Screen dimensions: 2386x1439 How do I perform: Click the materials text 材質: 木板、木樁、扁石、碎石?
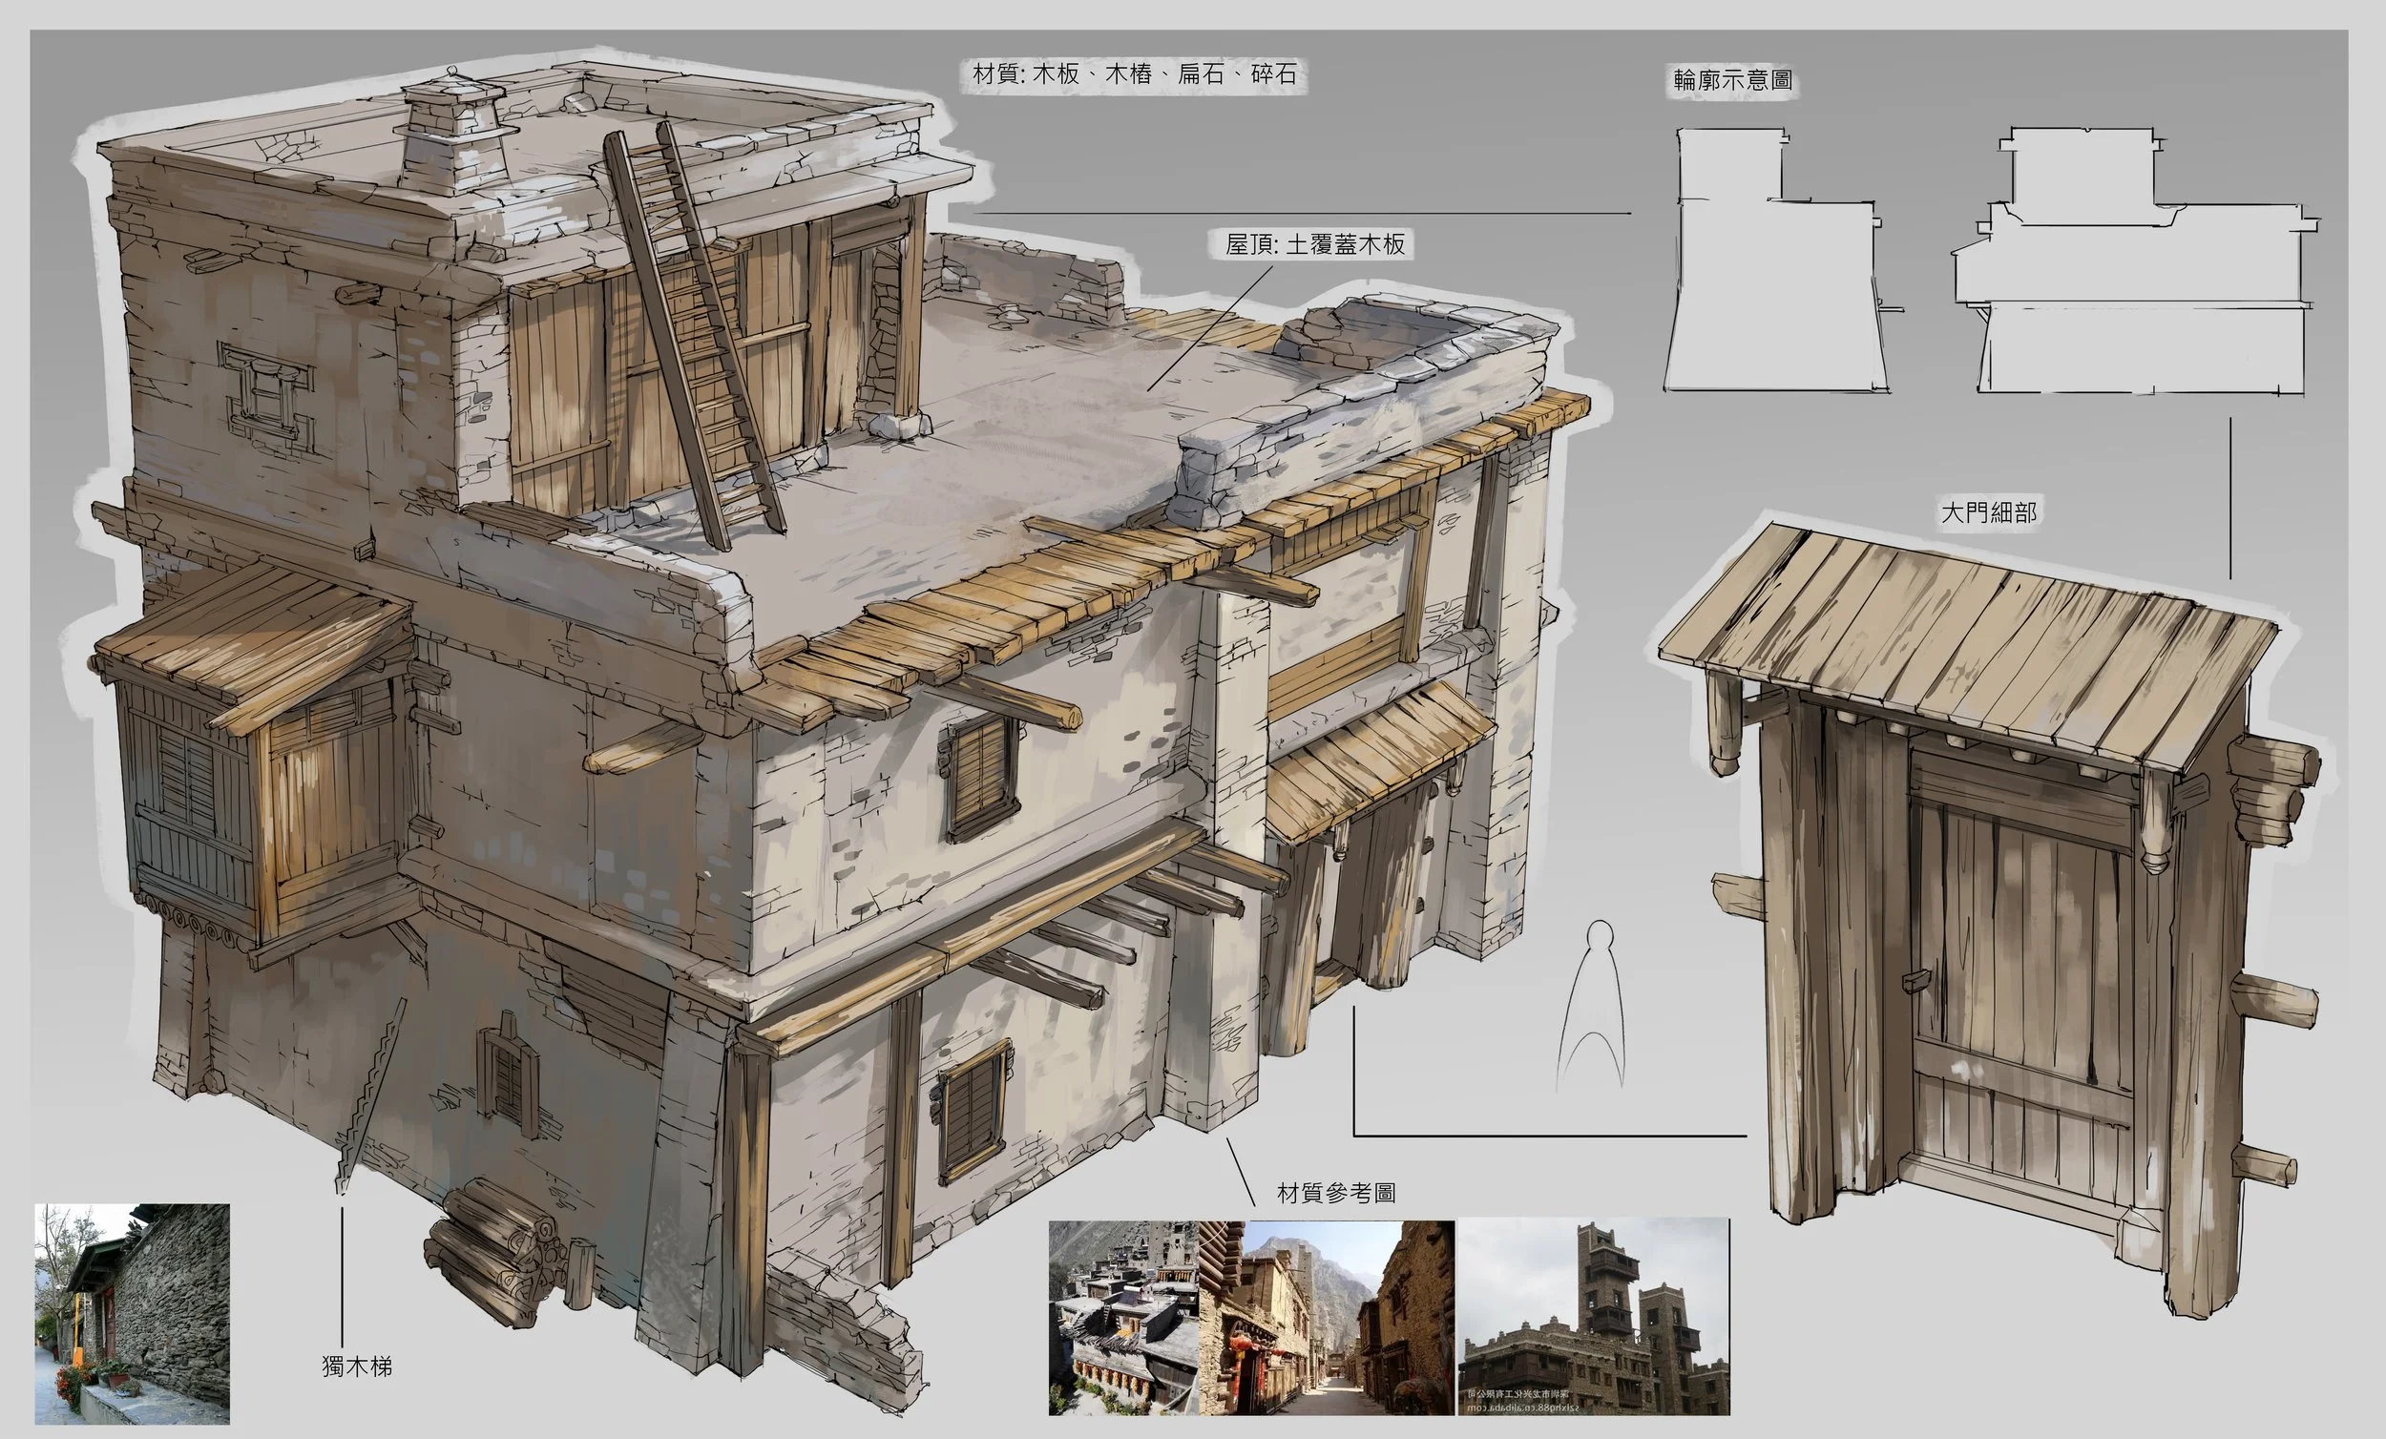(x=1134, y=74)
